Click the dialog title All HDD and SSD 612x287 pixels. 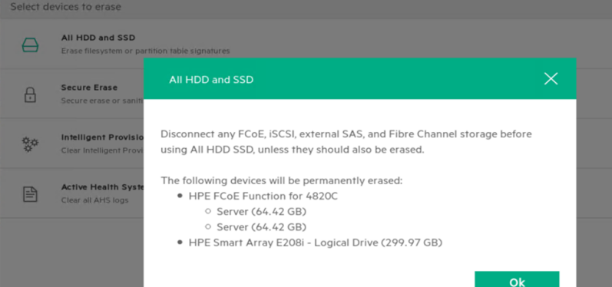click(x=211, y=80)
